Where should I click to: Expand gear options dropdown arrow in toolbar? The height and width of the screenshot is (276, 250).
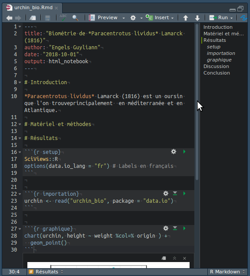click(141, 18)
